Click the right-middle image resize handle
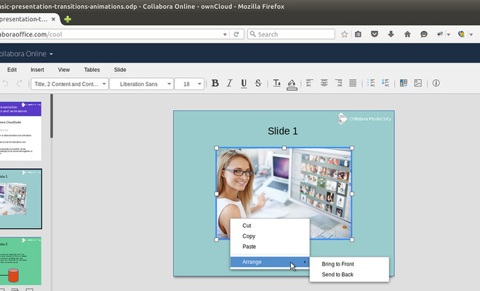This screenshot has height=291, width=480. pos(352,194)
